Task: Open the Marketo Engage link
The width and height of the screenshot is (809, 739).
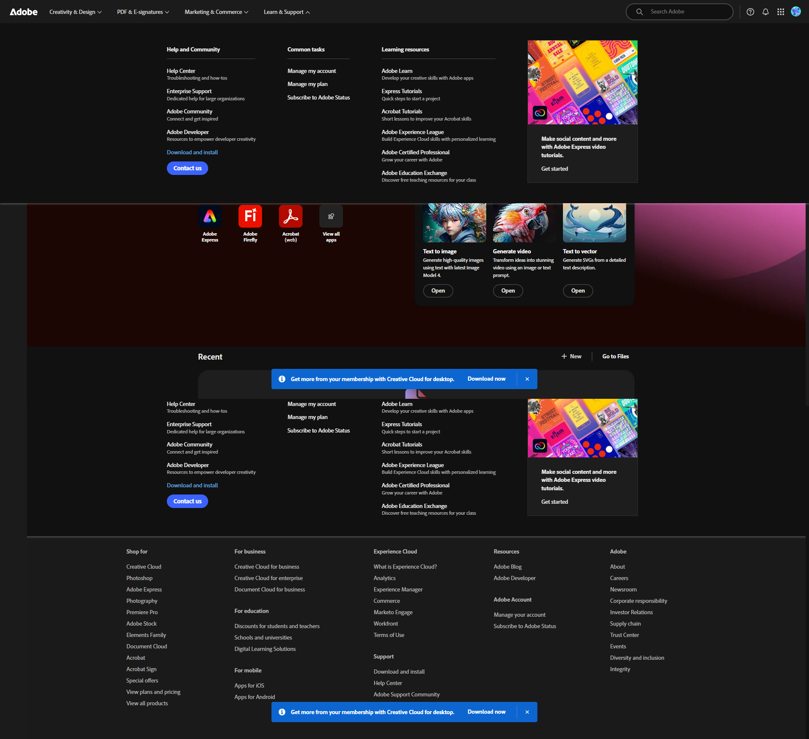Action: click(393, 613)
